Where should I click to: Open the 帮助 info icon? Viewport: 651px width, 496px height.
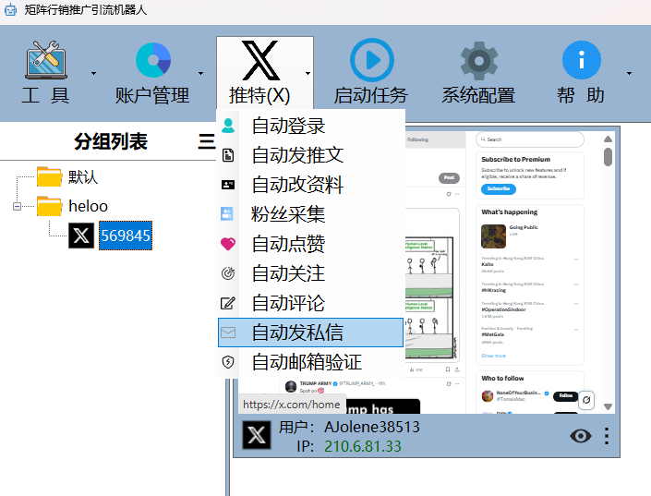(581, 60)
